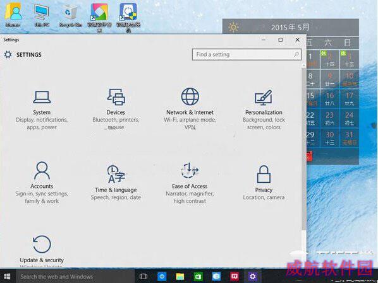Click the search magnifier in Find a setting
The width and height of the screenshot is (378, 283).
coord(296,55)
